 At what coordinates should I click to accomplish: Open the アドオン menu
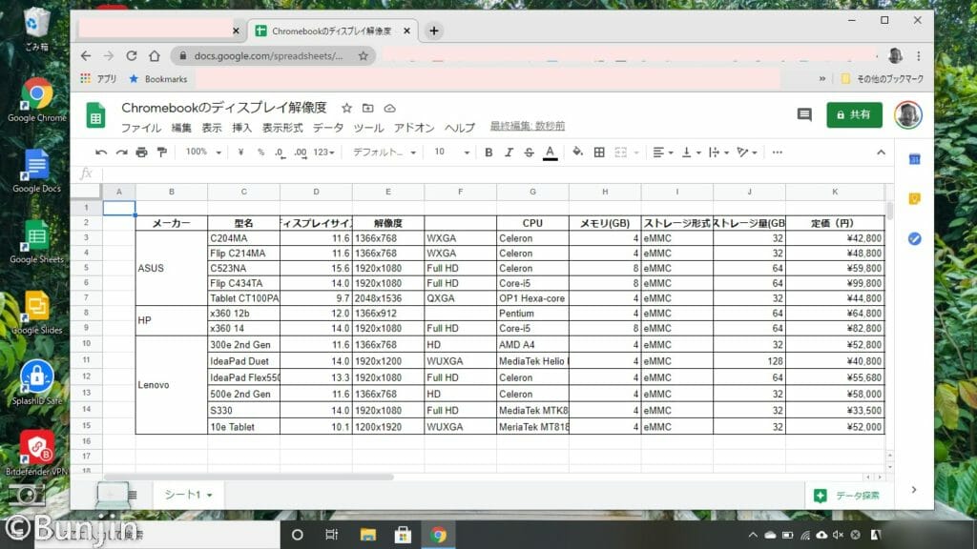414,128
